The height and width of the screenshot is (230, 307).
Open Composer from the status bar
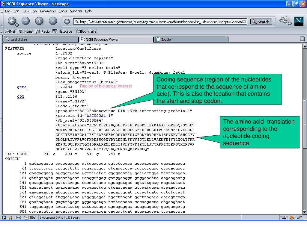coord(26,217)
